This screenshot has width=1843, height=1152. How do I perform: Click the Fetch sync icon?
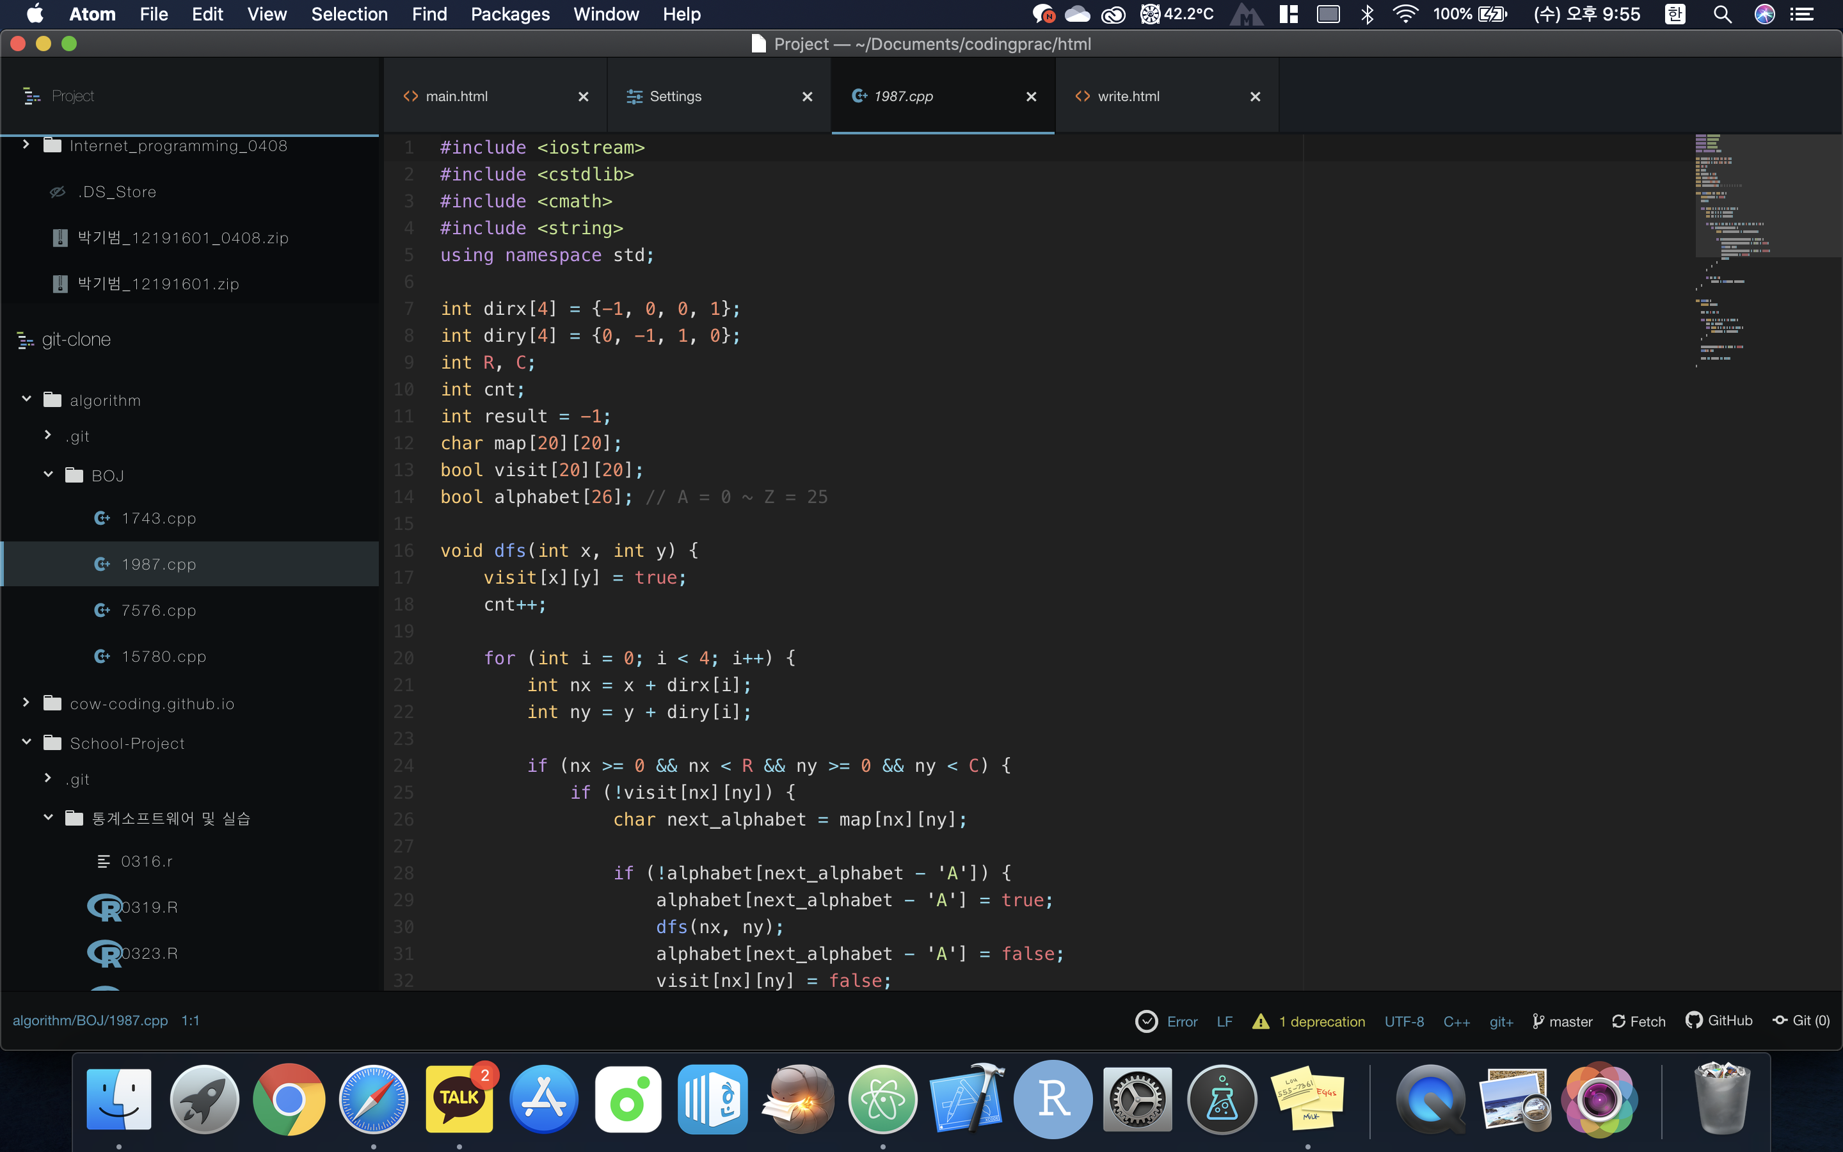click(x=1619, y=1021)
